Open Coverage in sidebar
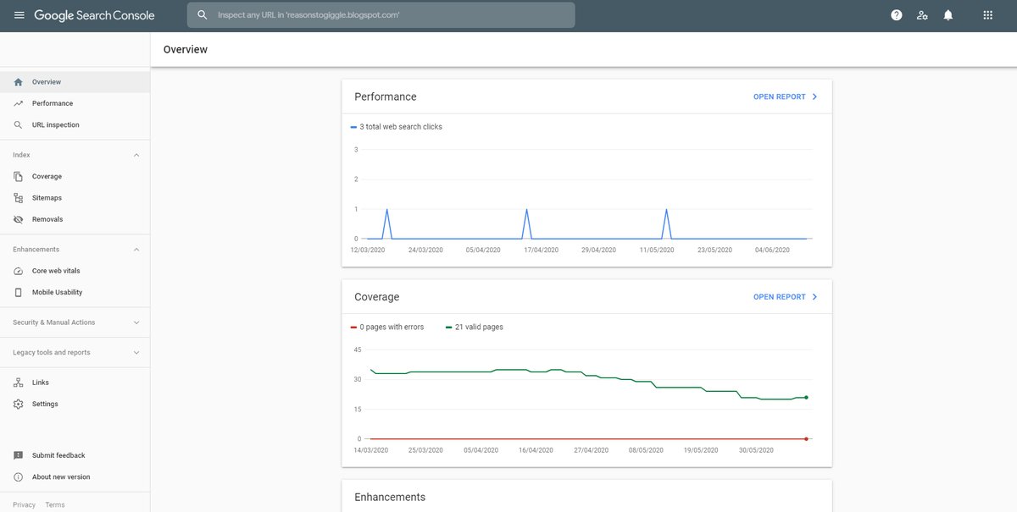 click(75, 176)
